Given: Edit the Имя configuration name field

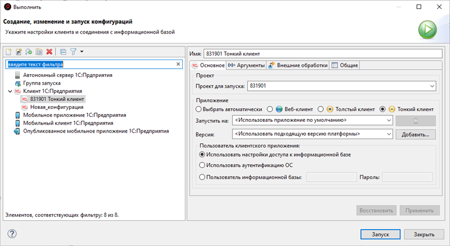Looking at the screenshot, I should tap(323, 53).
